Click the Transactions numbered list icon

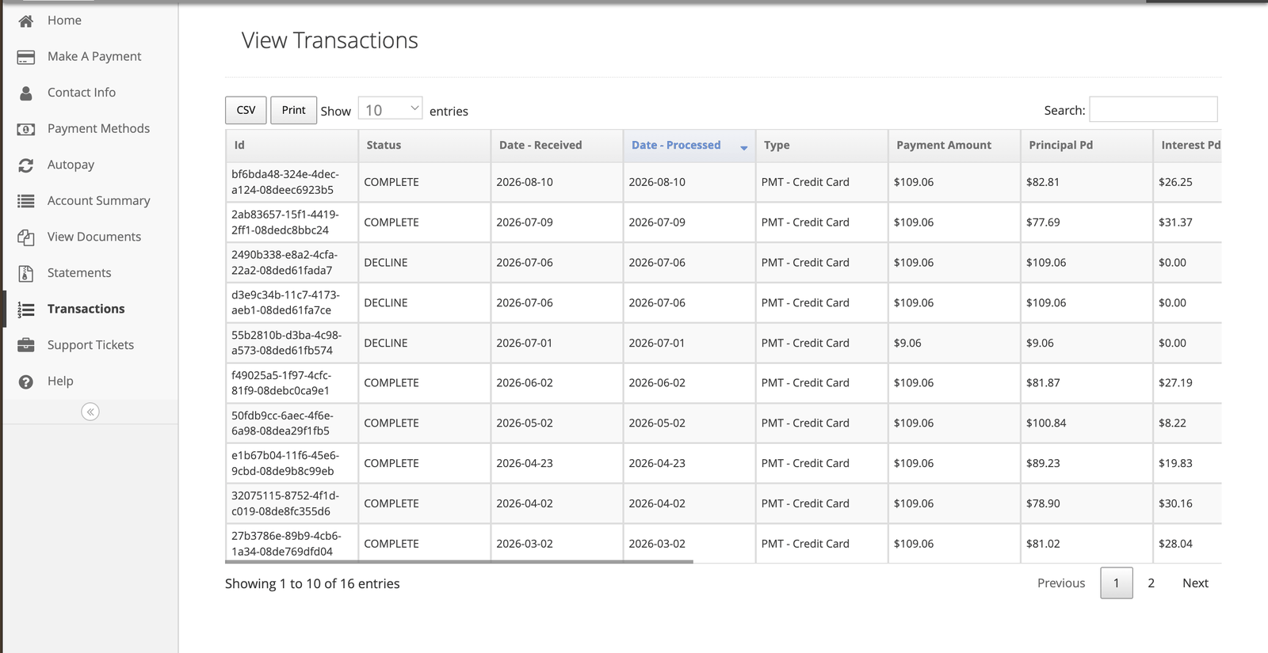coord(26,309)
